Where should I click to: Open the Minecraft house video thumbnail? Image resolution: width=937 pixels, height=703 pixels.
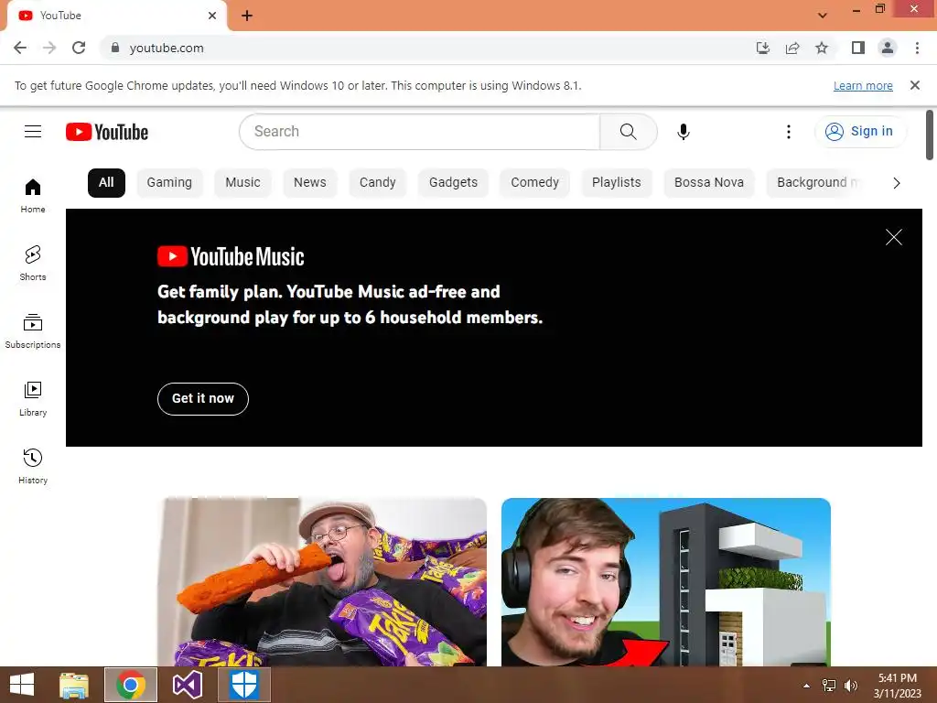pyautogui.click(x=666, y=581)
